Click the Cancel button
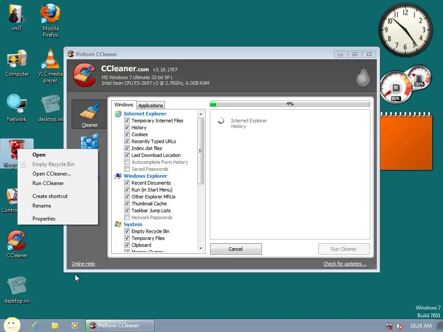Screen dimensions: 443x332 tap(236, 249)
